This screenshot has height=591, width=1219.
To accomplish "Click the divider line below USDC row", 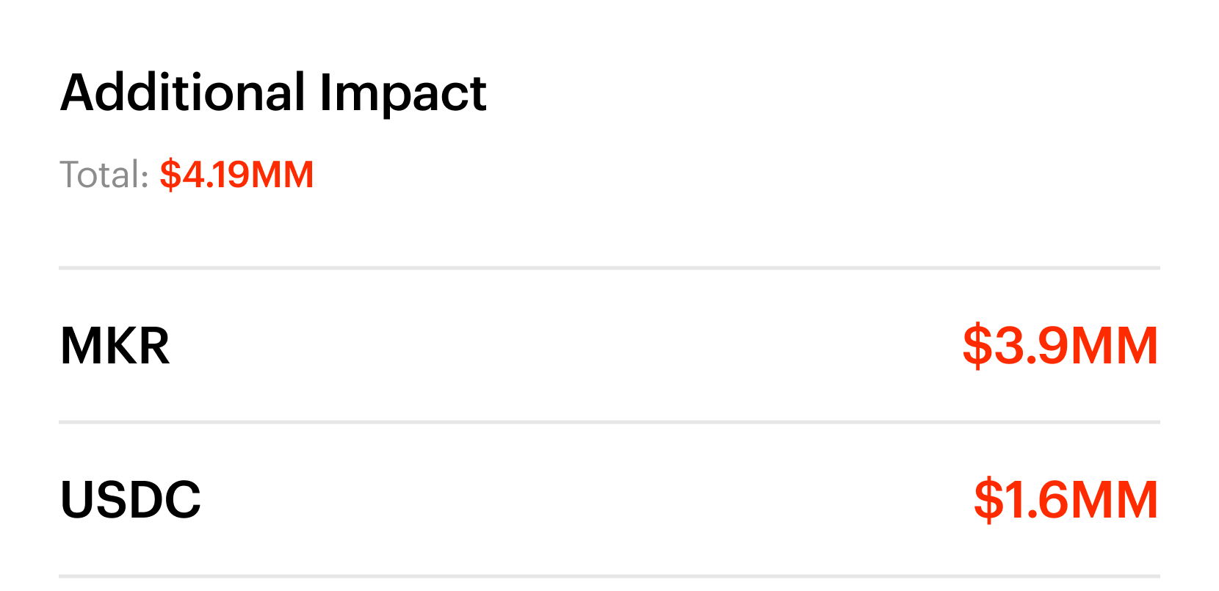I will click(609, 576).
